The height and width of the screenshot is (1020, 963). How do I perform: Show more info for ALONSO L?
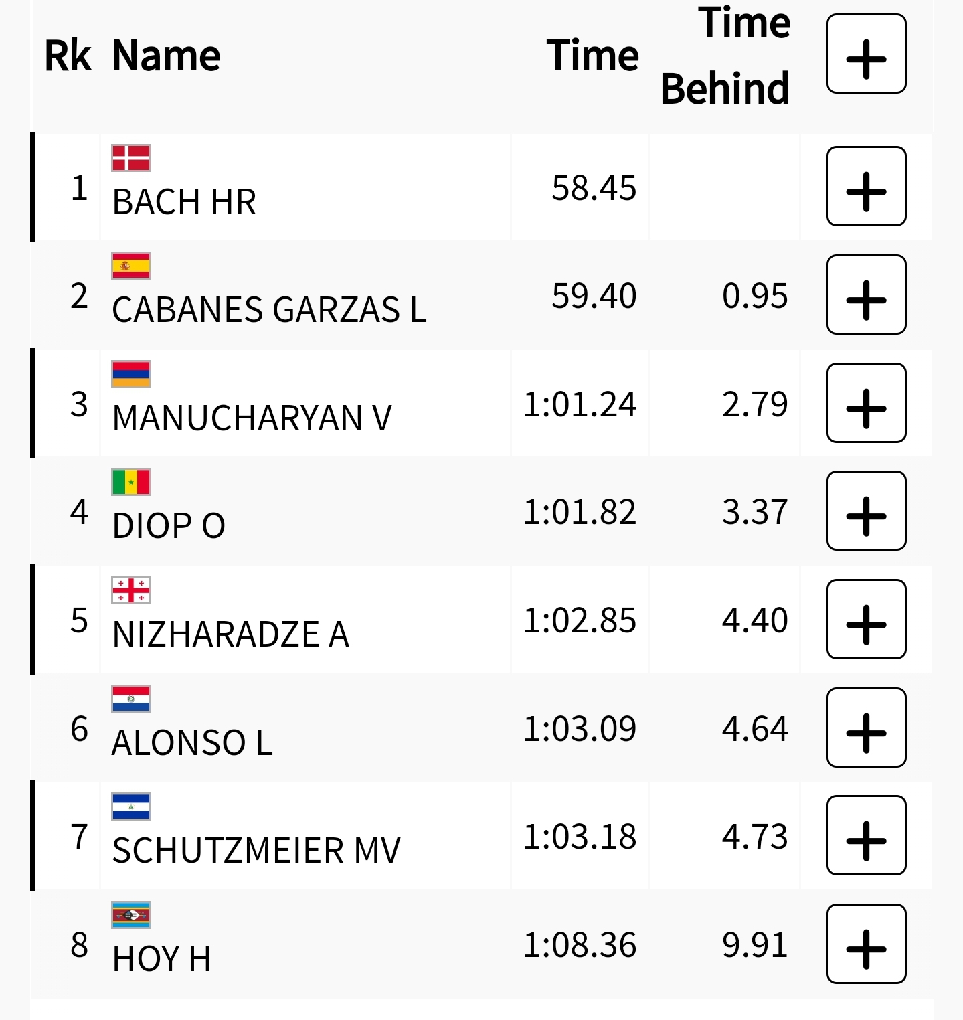866,728
